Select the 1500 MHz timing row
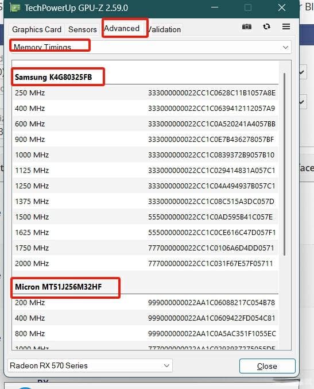314x389 pixels. click(145, 217)
